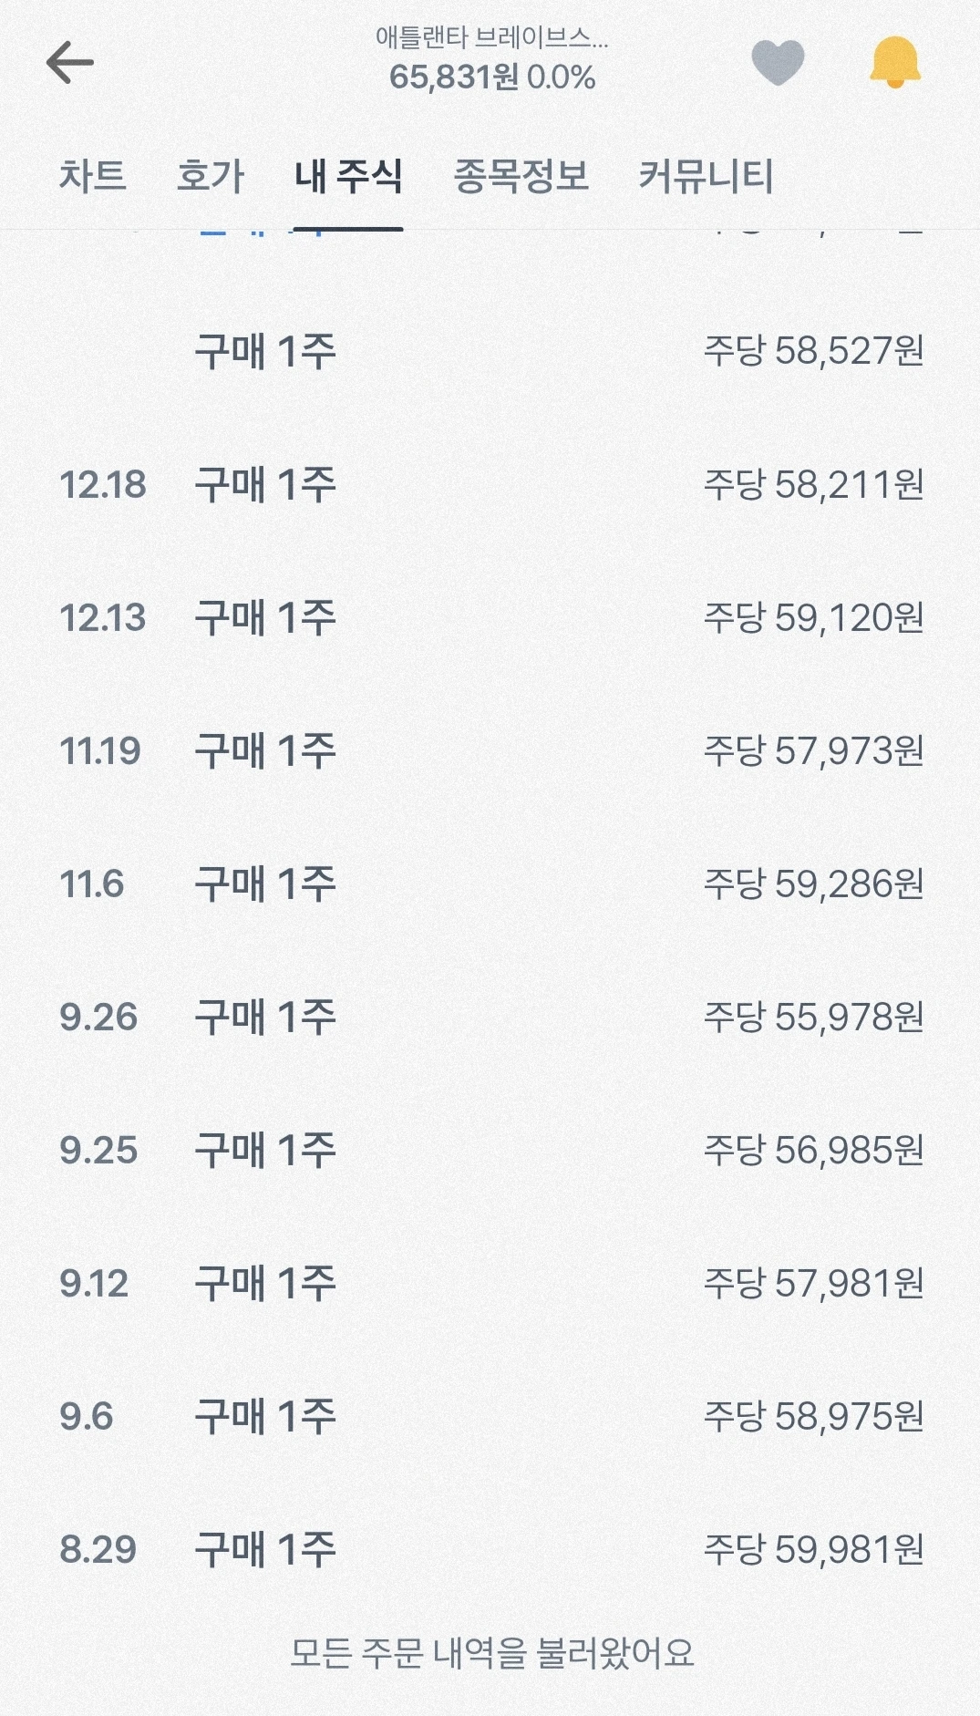Toggle the heart favorite icon

point(778,63)
